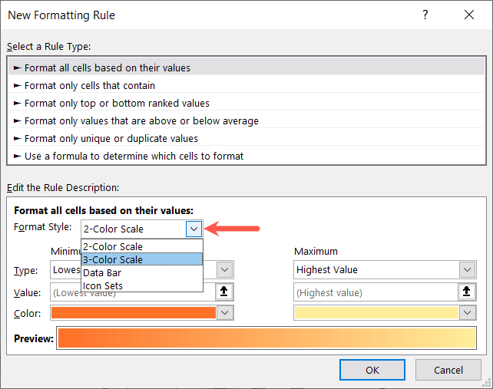Select 3-Color Scale from the list

click(x=113, y=259)
